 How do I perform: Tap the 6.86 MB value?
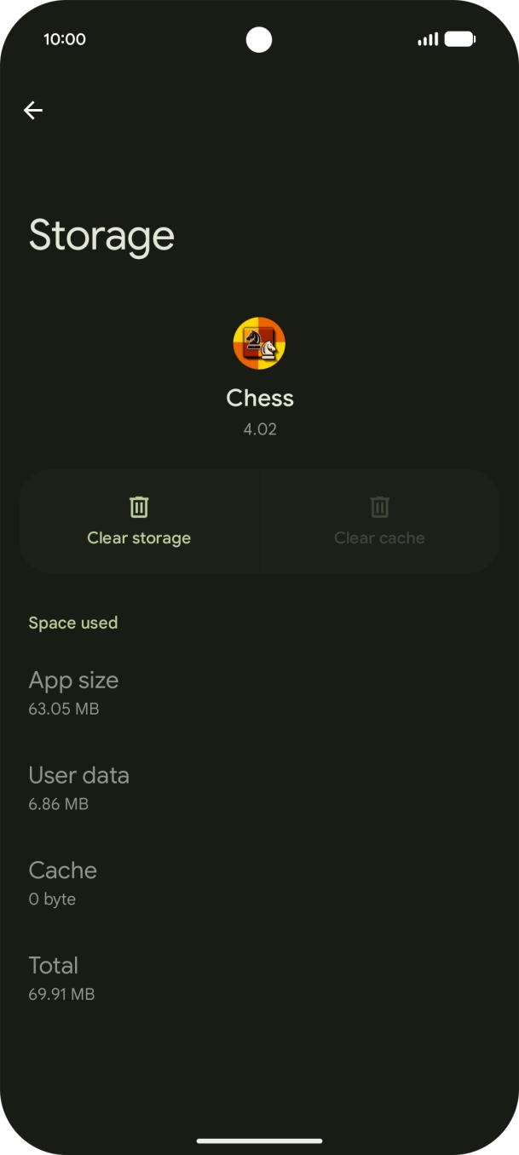(59, 804)
